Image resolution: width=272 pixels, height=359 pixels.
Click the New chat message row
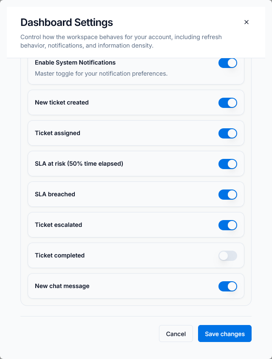(x=62, y=286)
